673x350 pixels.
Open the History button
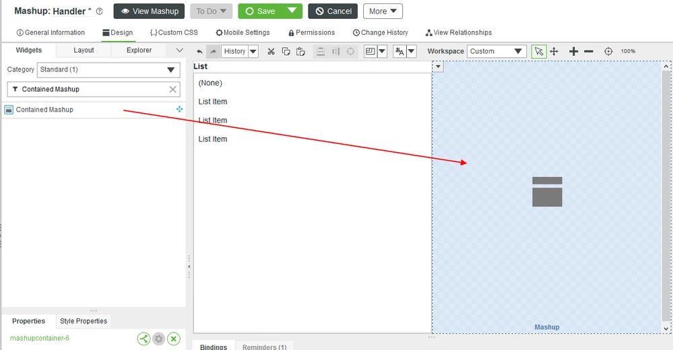point(235,51)
